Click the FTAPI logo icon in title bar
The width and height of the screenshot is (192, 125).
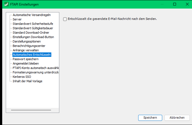[x=7, y=4]
